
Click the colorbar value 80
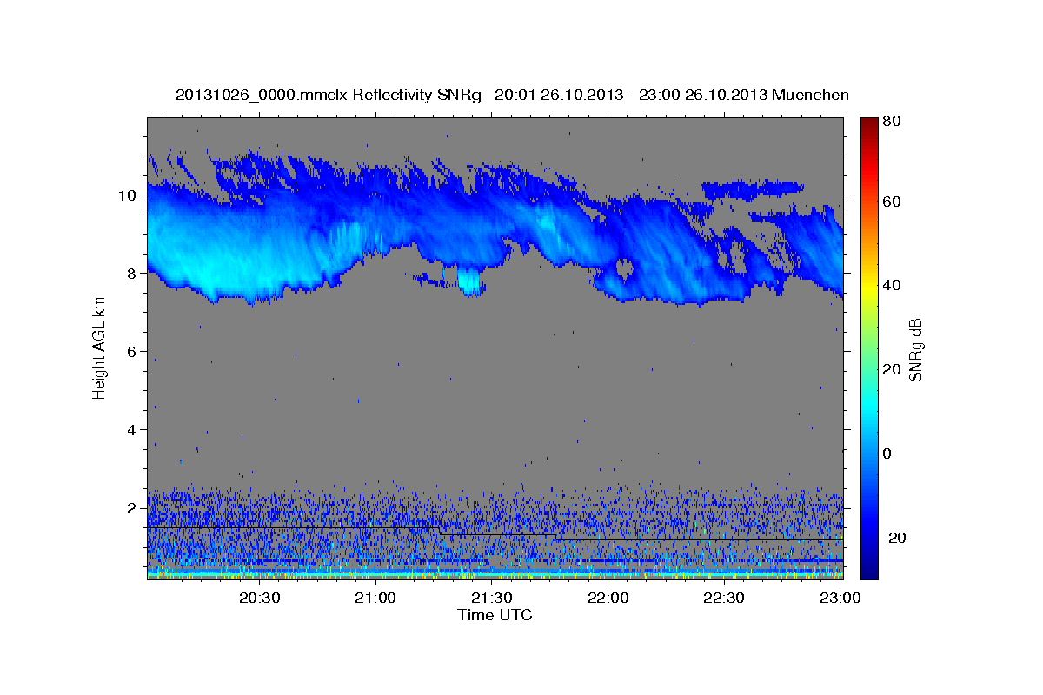[x=890, y=122]
